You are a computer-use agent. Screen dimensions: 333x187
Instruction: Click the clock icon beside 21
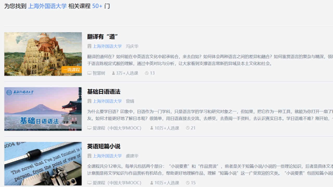pyautogui.click(x=188, y=128)
